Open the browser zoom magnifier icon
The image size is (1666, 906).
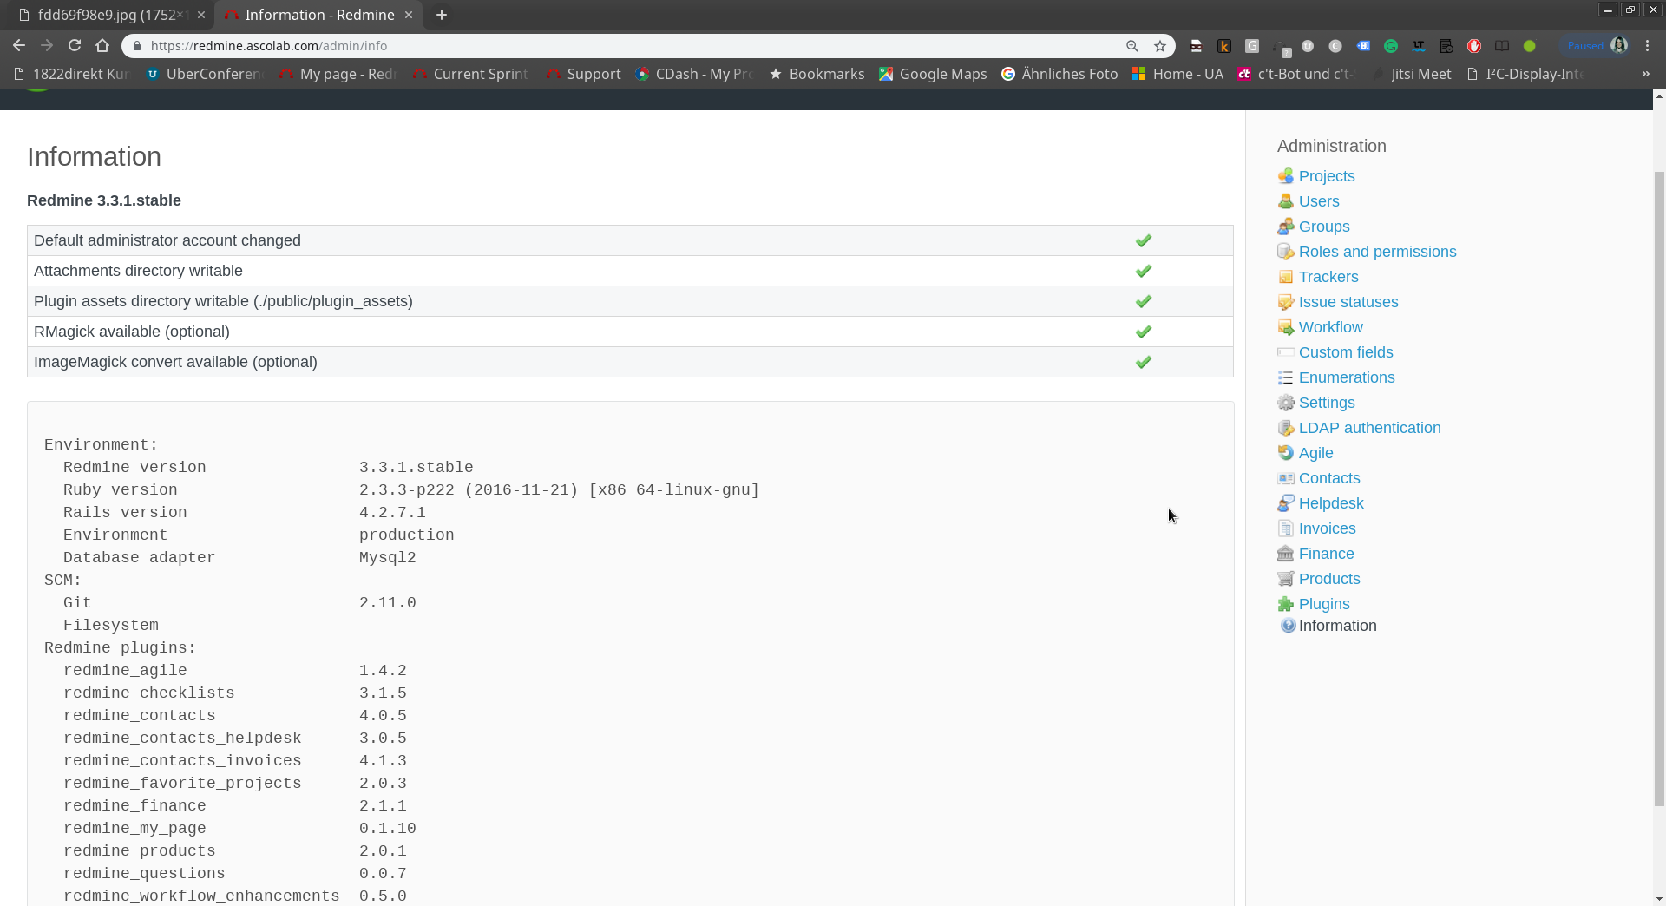pos(1132,46)
